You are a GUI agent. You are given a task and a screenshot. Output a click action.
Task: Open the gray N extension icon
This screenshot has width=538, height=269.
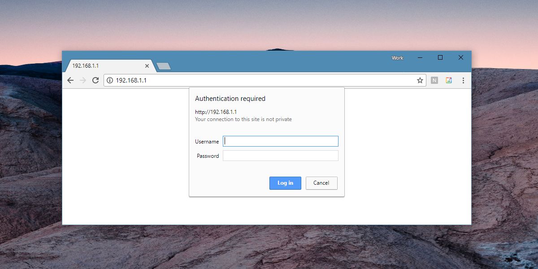(x=434, y=80)
